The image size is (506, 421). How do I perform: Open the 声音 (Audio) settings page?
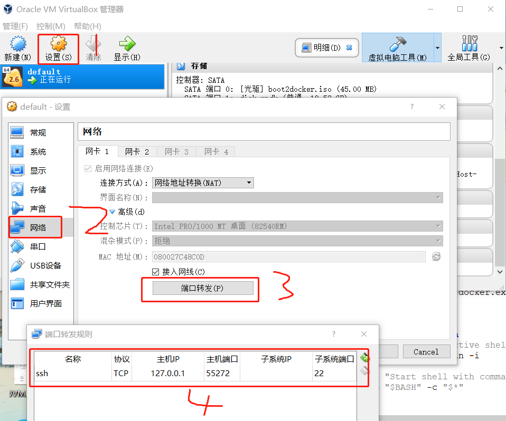38,208
